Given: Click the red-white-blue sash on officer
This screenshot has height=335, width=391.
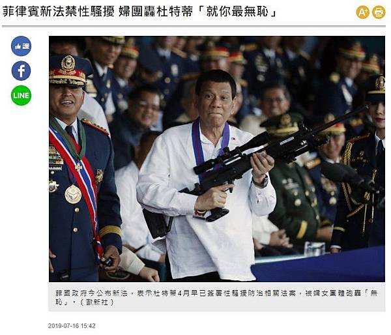Looking at the screenshot, I should click(x=79, y=180).
